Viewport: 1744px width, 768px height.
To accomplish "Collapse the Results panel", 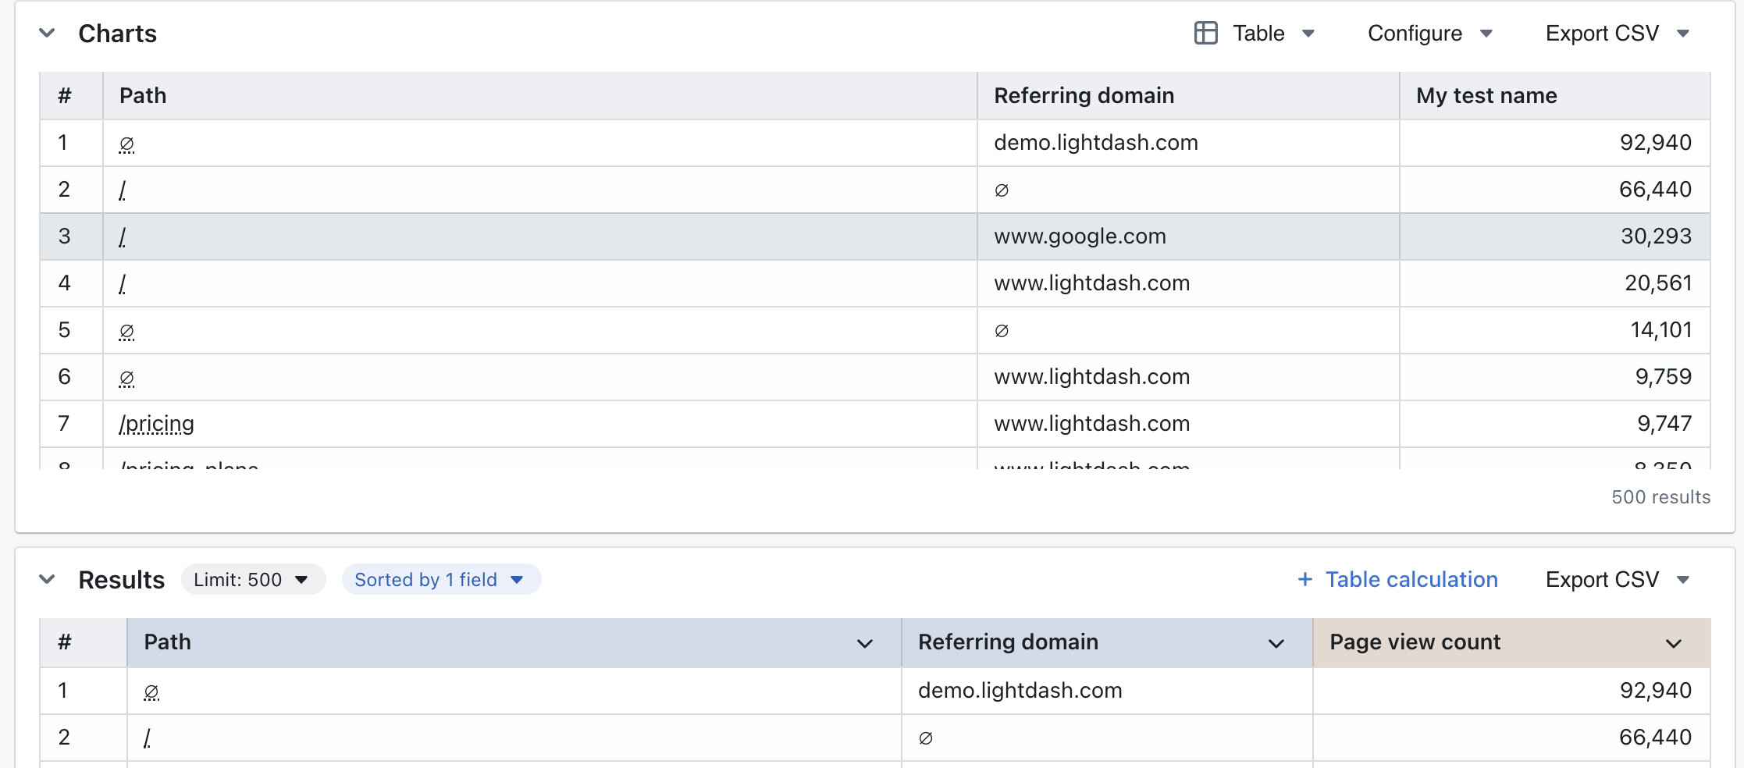I will [x=47, y=579].
